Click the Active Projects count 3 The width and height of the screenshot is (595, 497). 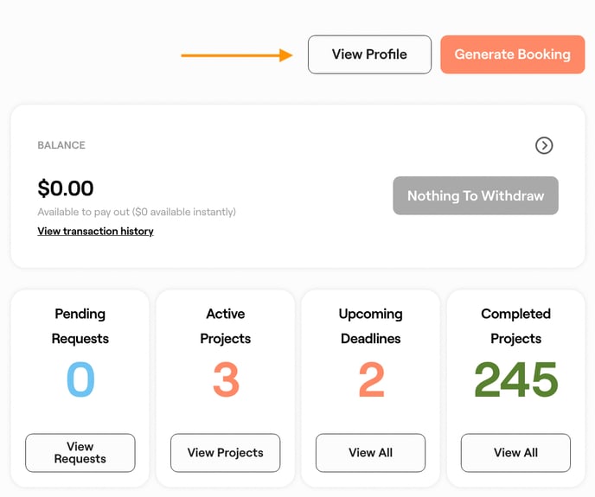(x=226, y=380)
